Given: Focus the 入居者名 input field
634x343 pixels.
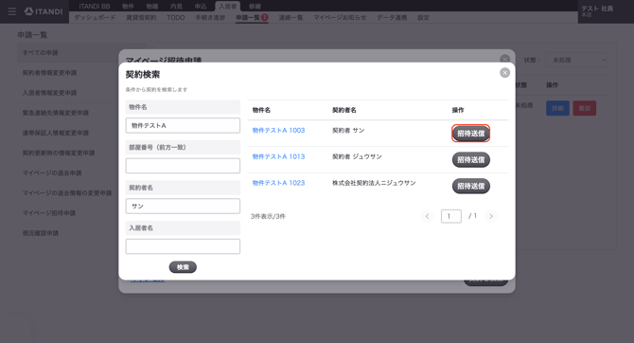Looking at the screenshot, I should (183, 246).
